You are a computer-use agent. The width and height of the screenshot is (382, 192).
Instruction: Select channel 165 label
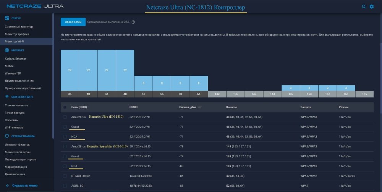click(x=364, y=94)
